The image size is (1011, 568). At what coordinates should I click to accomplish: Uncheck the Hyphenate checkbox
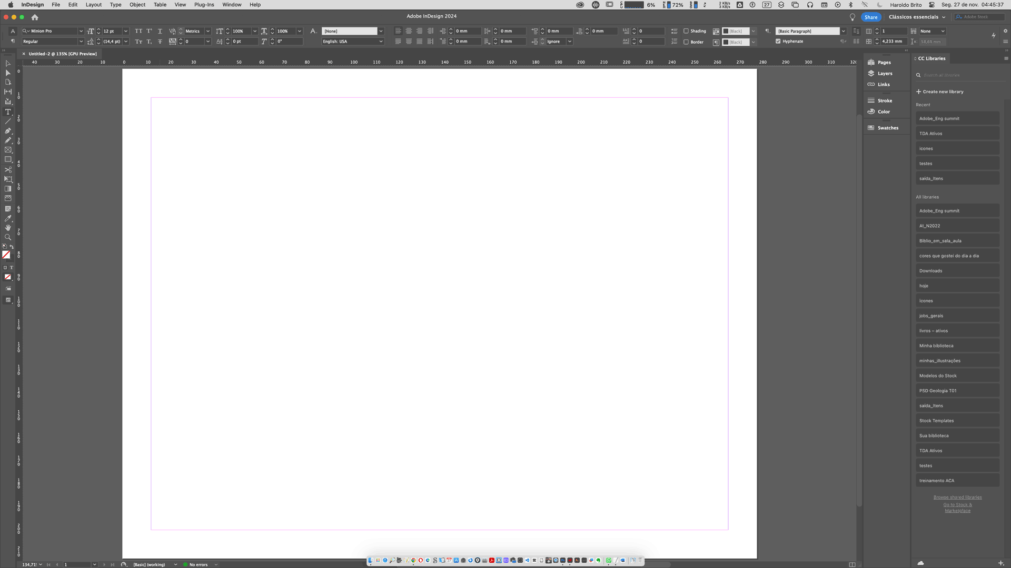778,41
